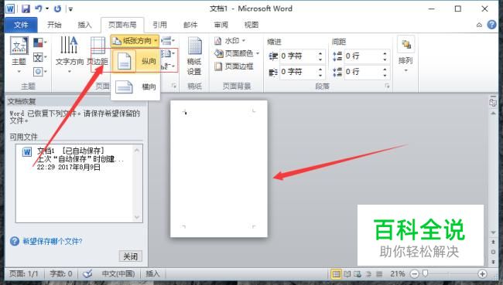Click the 页面: 1/1 status indicator

coord(24,273)
